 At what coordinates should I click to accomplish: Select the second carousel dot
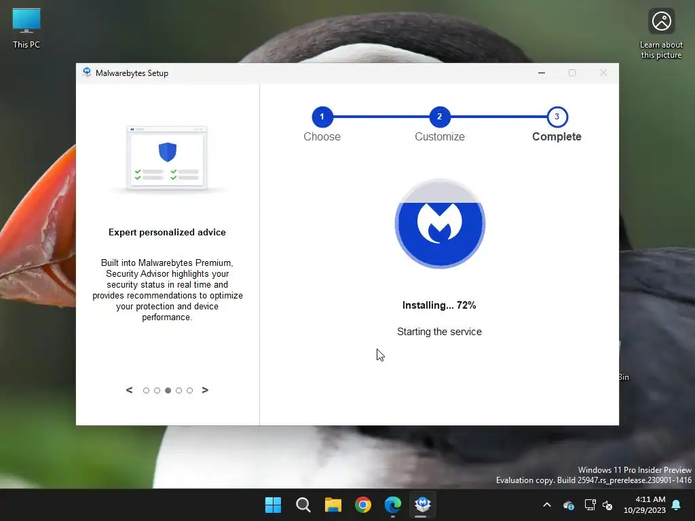(x=157, y=390)
